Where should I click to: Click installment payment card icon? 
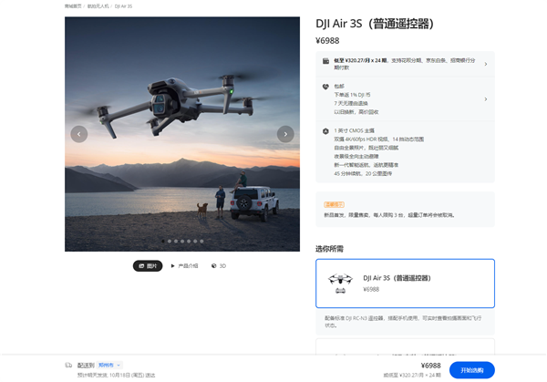tap(325, 62)
